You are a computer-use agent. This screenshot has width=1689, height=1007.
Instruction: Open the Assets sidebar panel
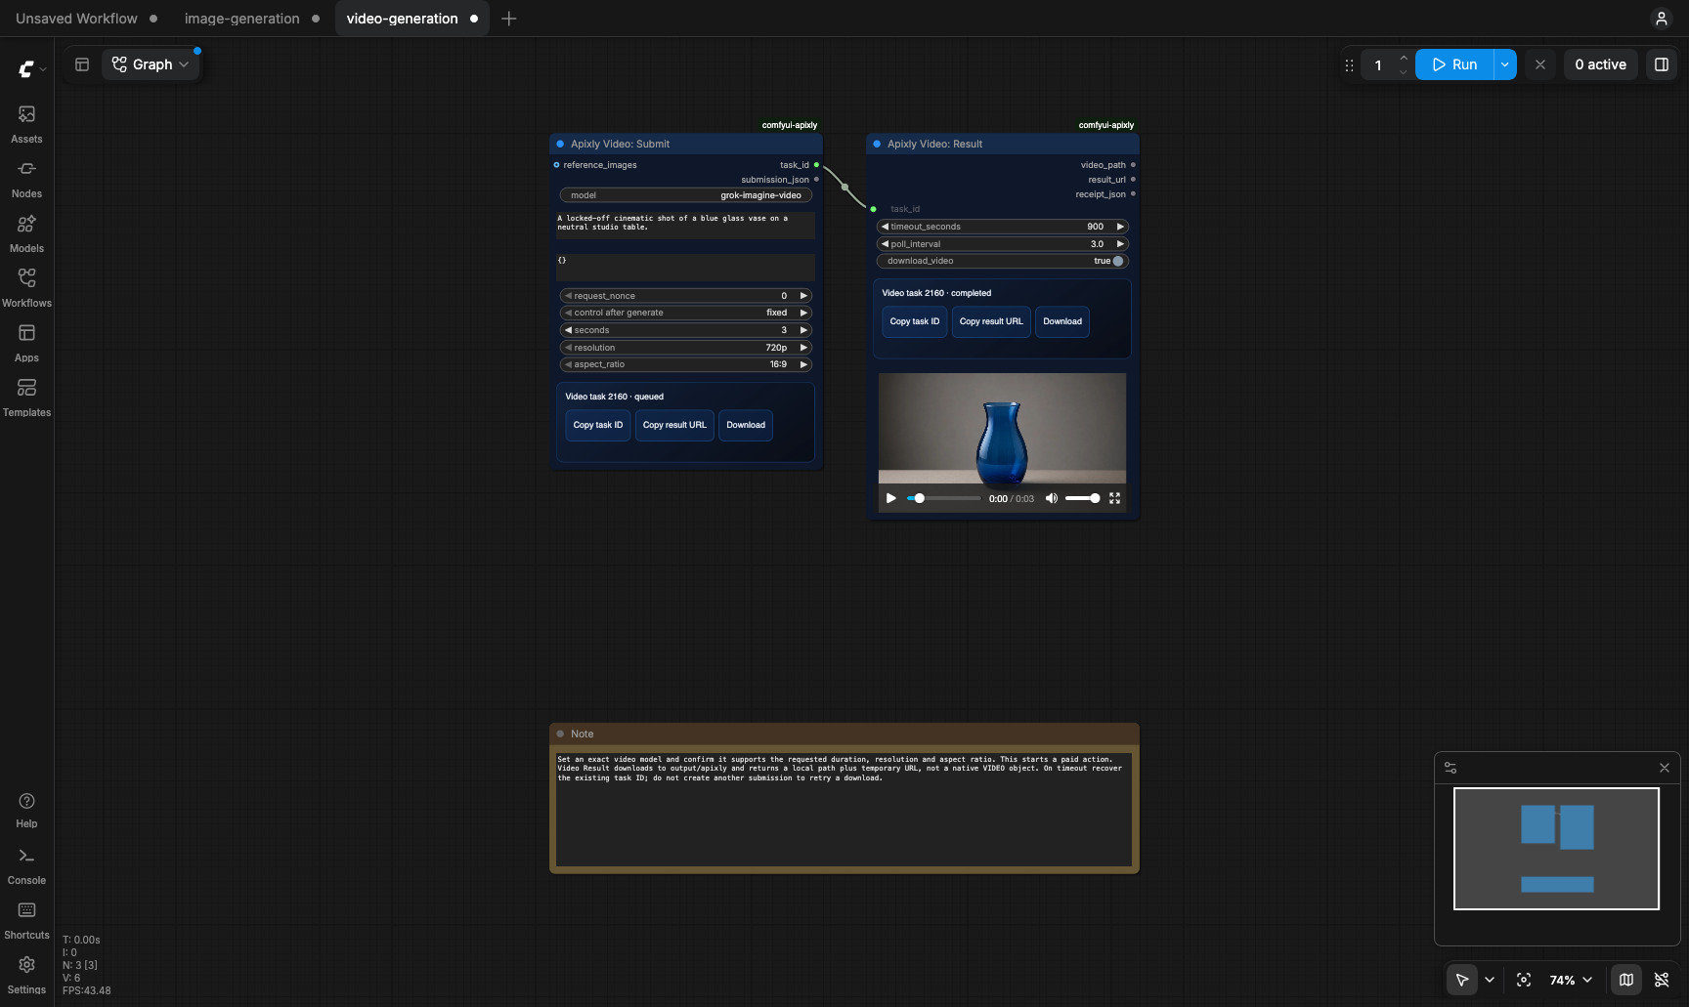tap(26, 124)
